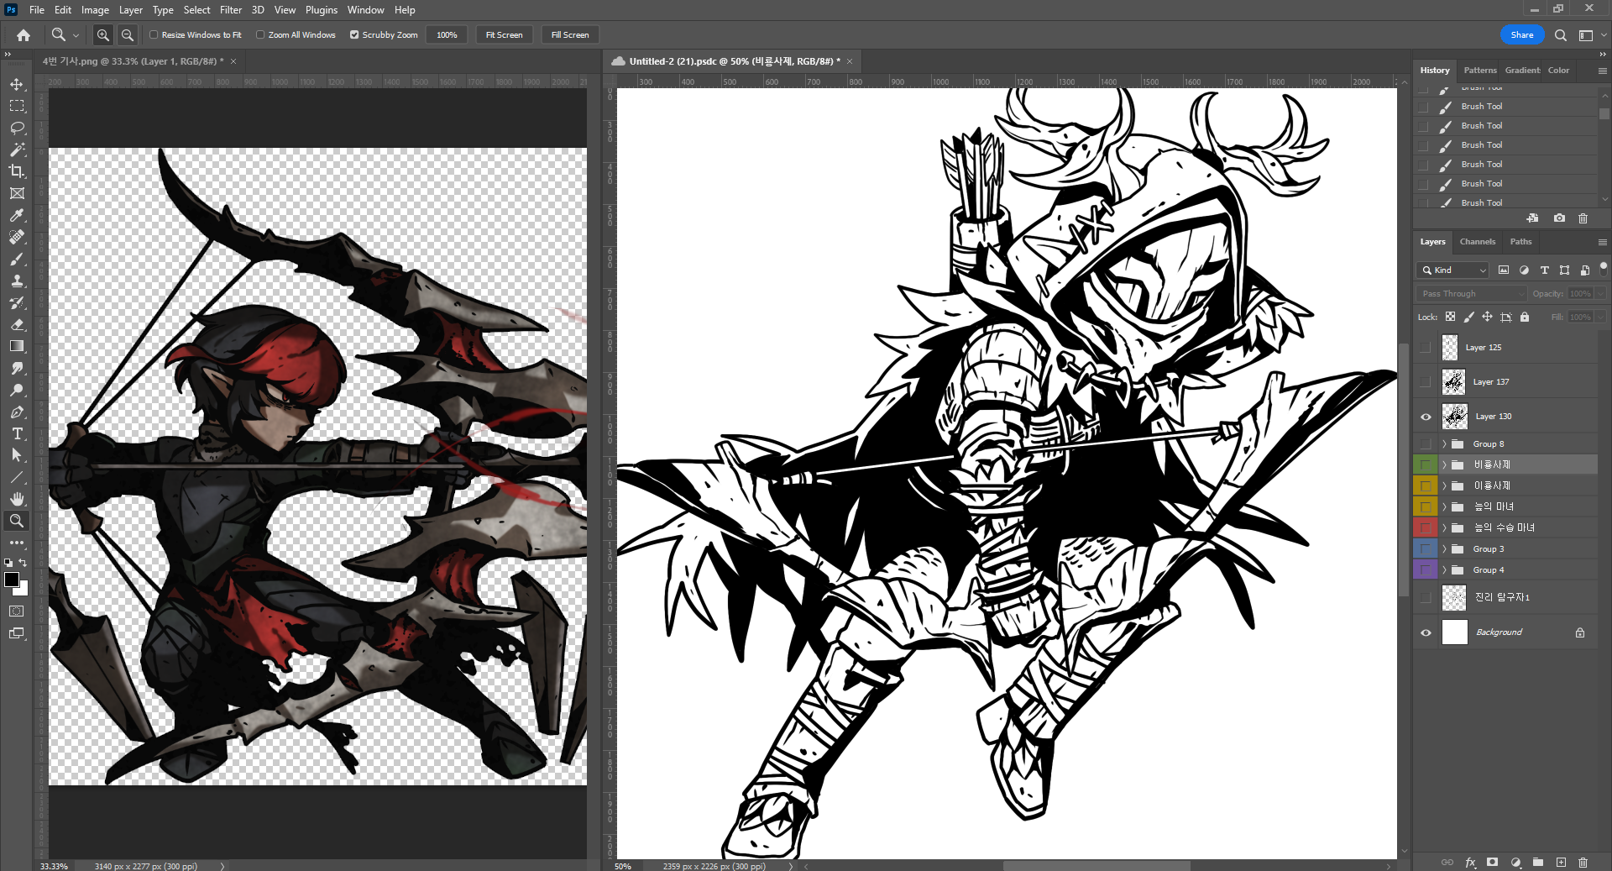Screen dimensions: 1612x871
Task: Open the Filter menu
Action: point(231,10)
